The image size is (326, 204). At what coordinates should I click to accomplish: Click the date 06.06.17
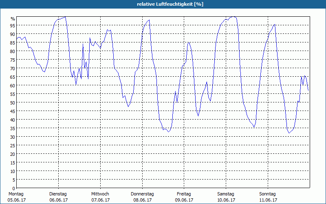pyautogui.click(x=58, y=200)
